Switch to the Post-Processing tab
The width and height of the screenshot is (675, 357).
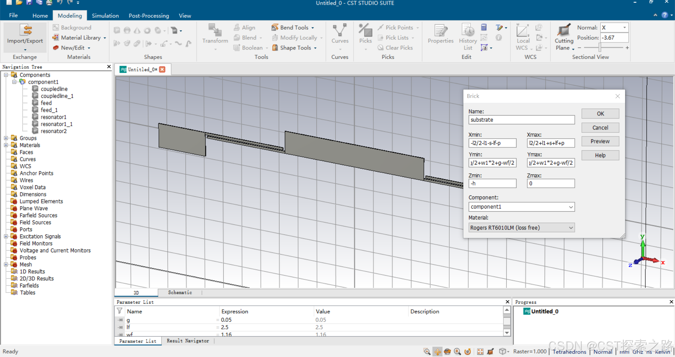(x=149, y=15)
